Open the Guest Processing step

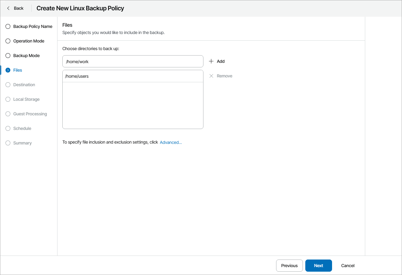(x=30, y=114)
